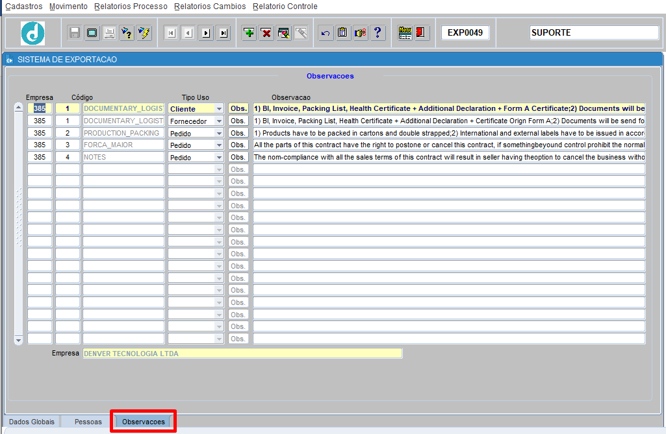Click the Print toolbar icon
This screenshot has width=666, height=434.
[x=109, y=32]
